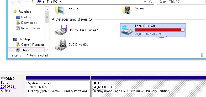
Task: Collapse the Devices and drives group
Action: tap(53, 19)
